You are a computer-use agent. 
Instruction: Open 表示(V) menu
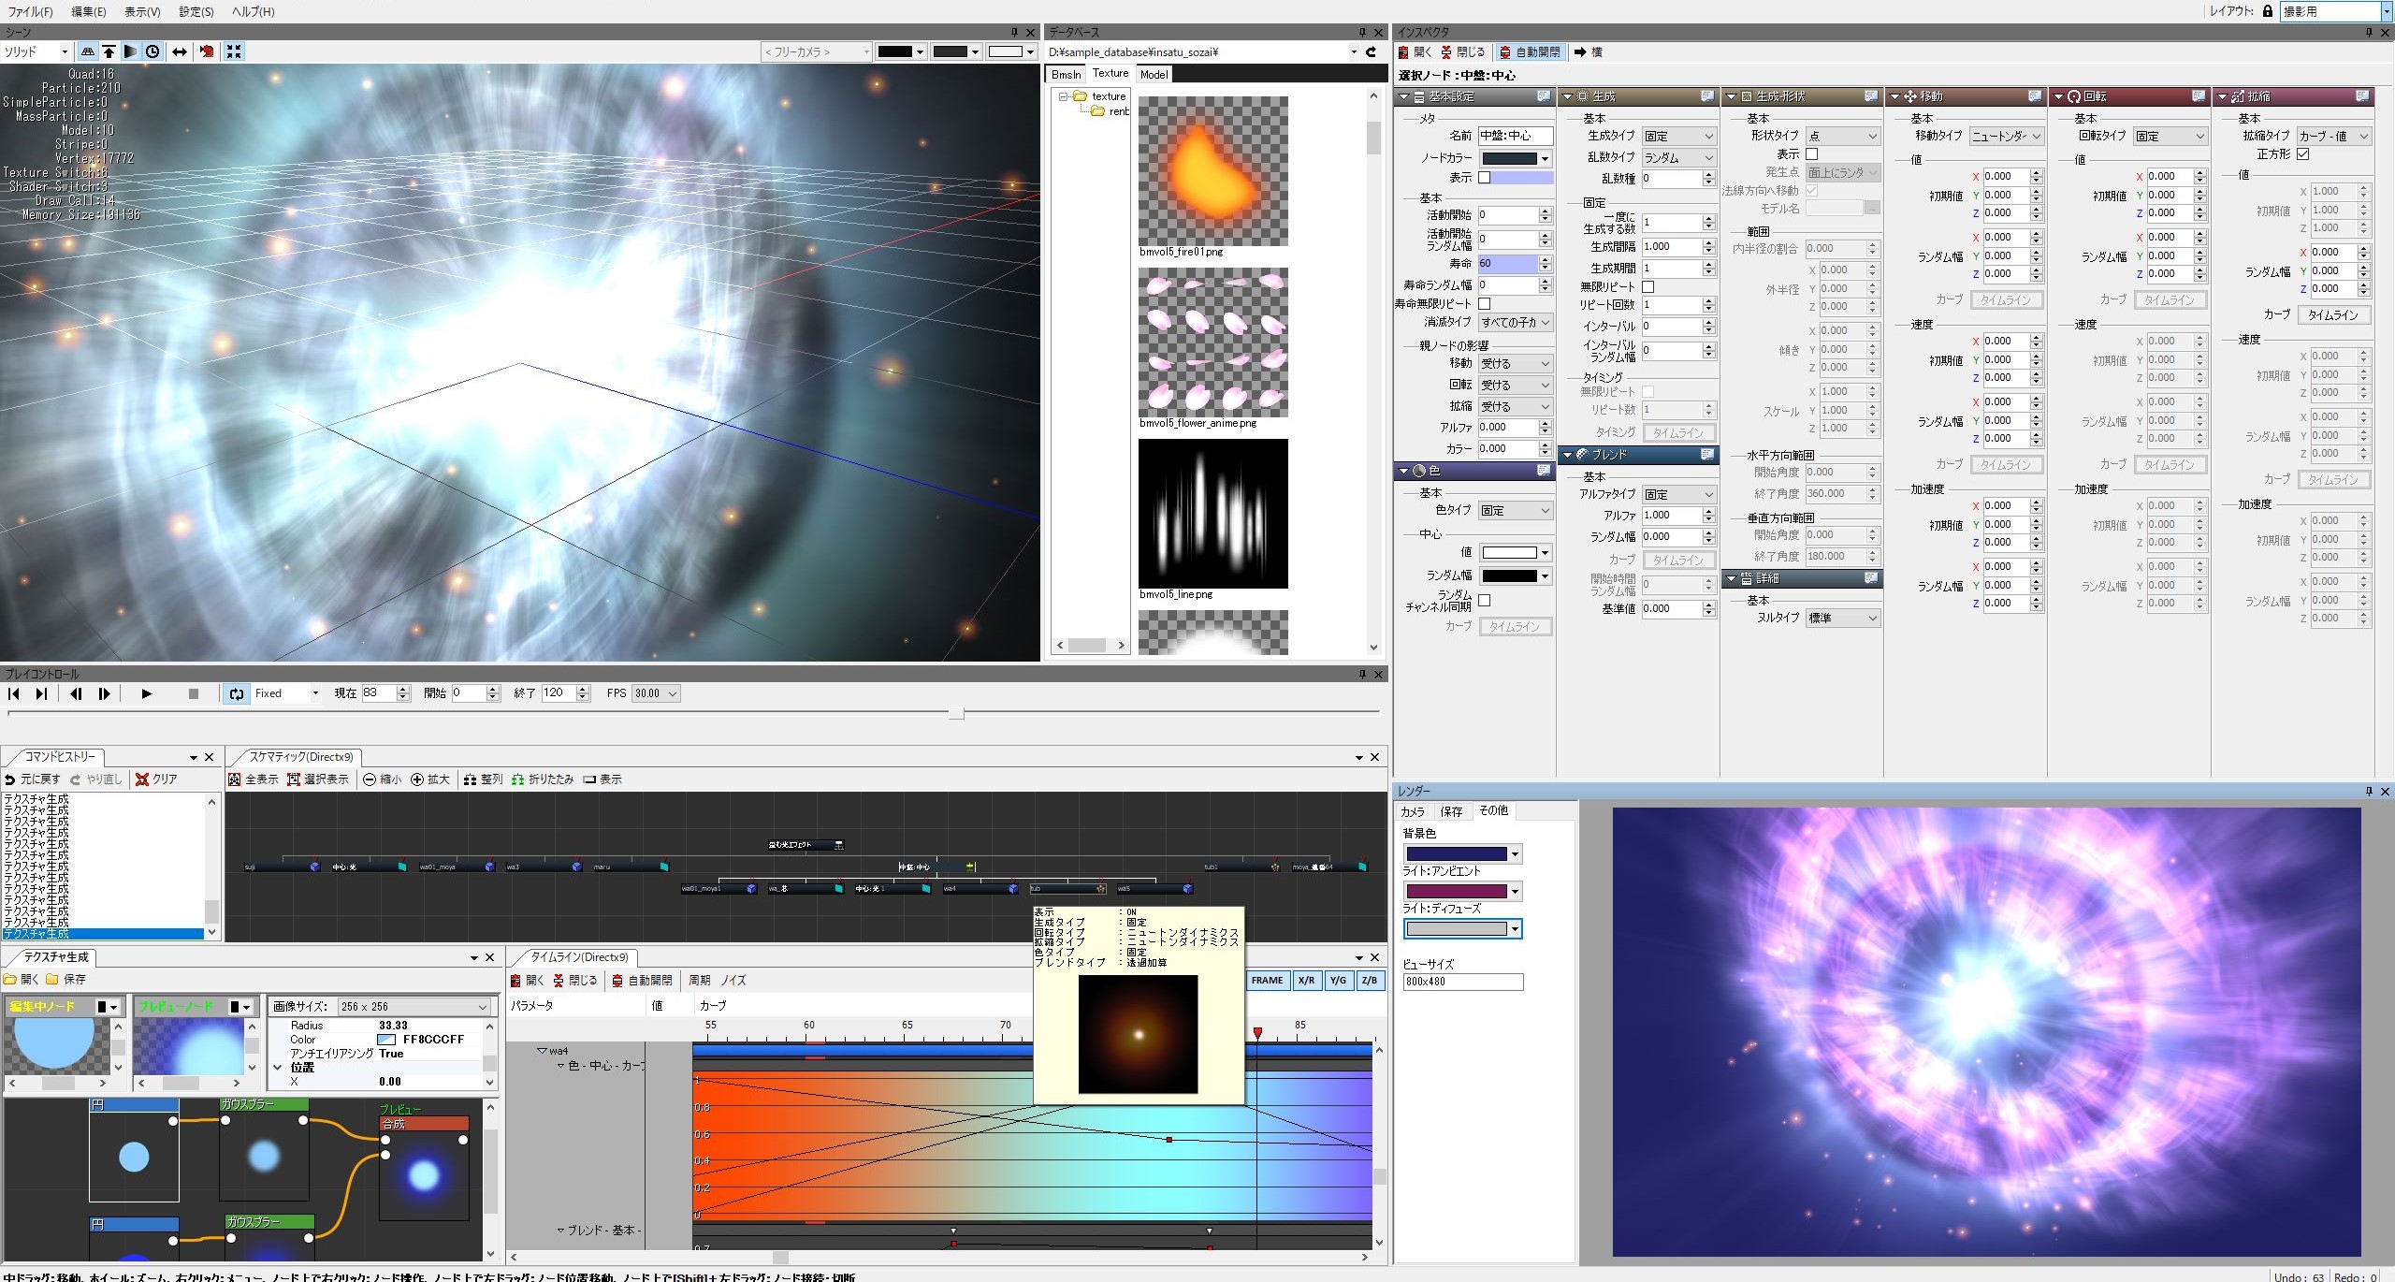tap(142, 11)
